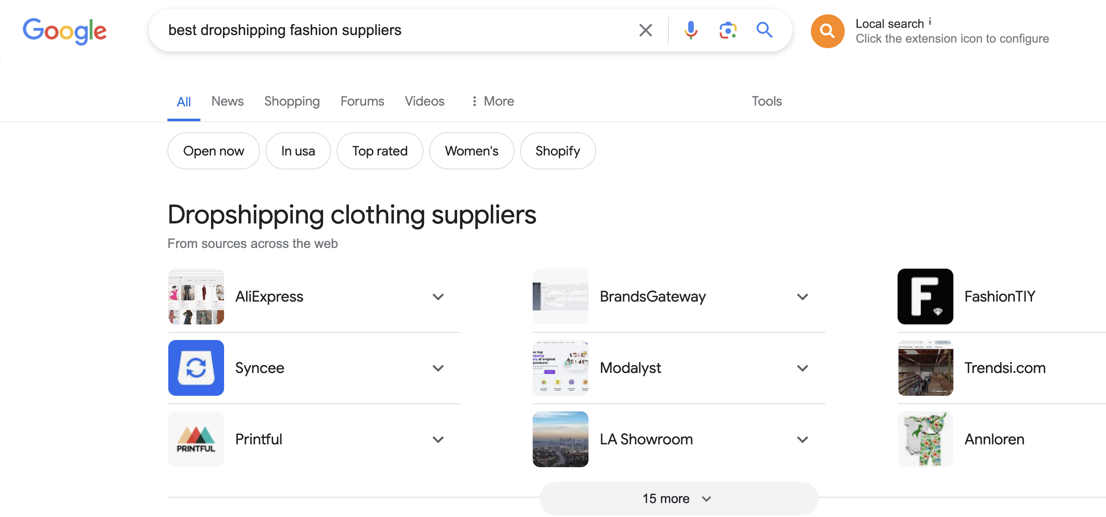Apply the Shopify filter chip

(x=557, y=151)
